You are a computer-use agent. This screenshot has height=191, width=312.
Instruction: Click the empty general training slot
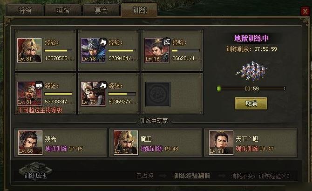tap(158, 95)
